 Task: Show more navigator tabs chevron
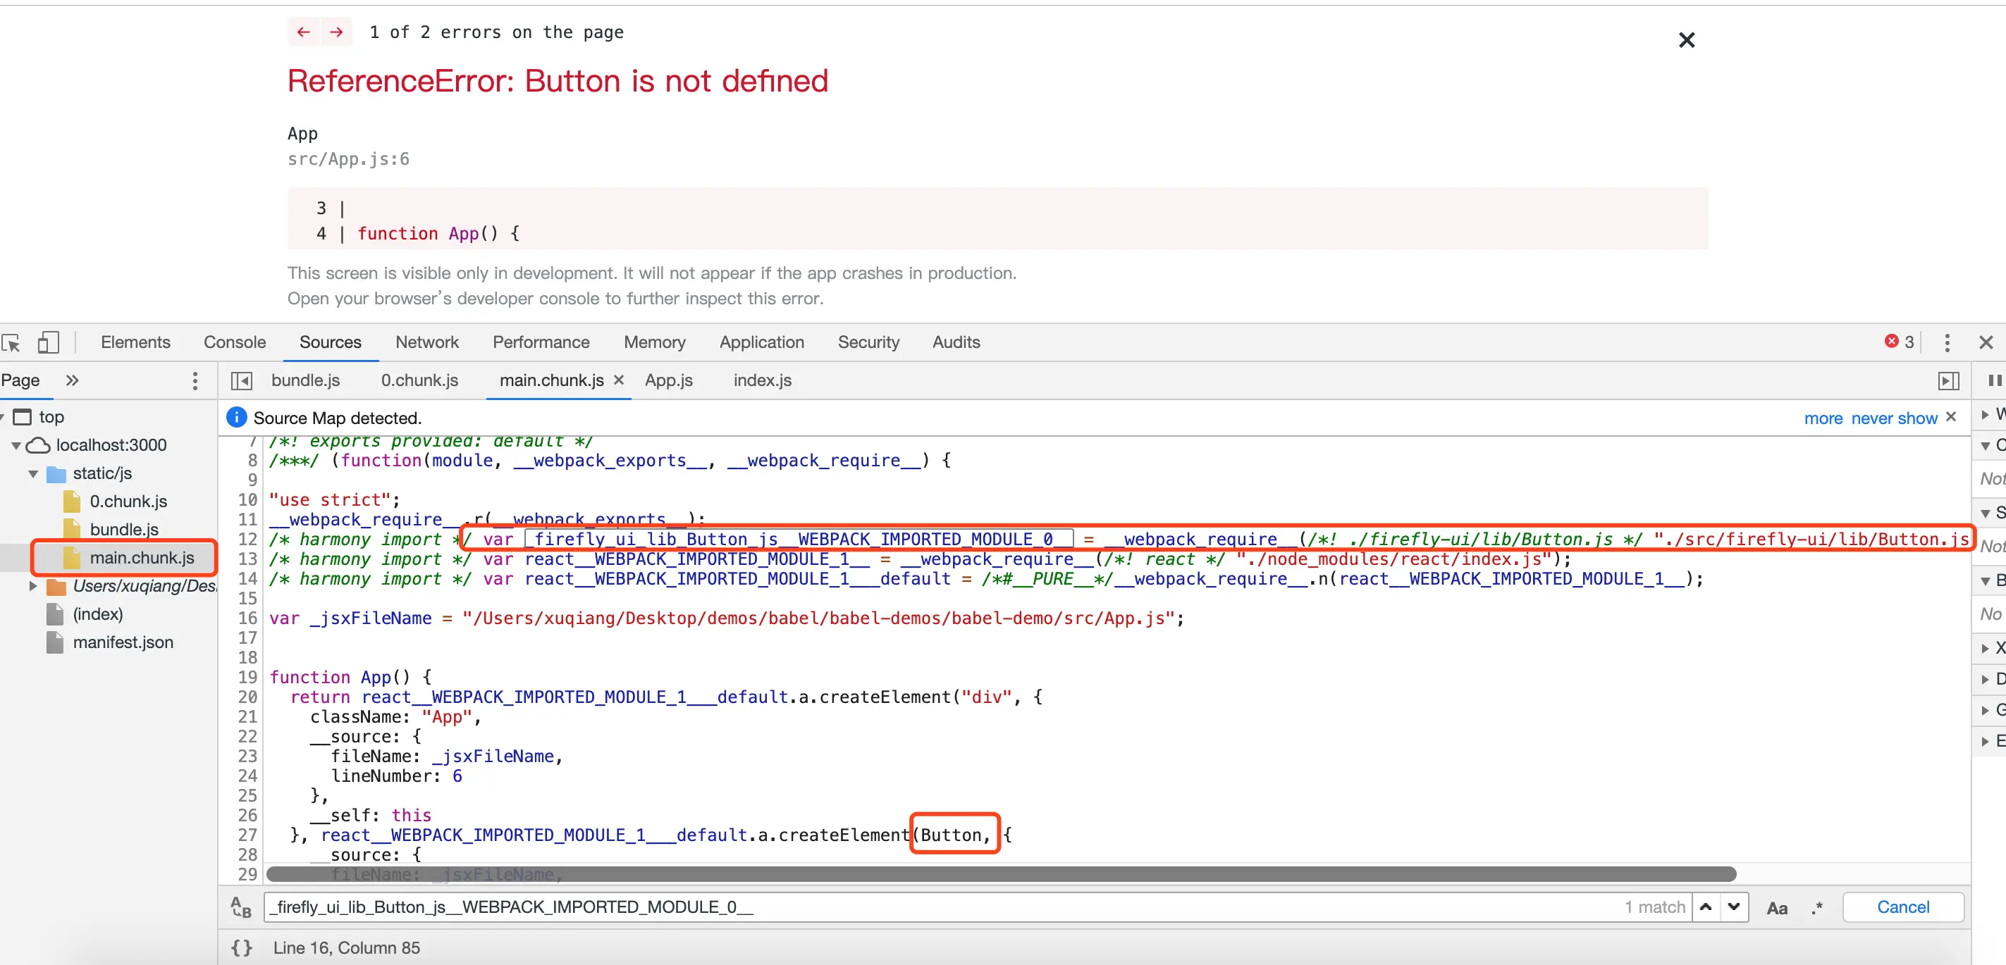pyautogui.click(x=73, y=380)
